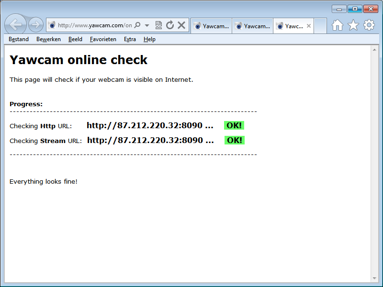Image resolution: width=383 pixels, height=287 pixels.
Task: Close the browser window
Action: (371, 9)
